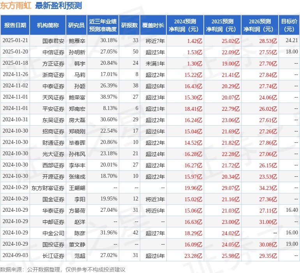Click the 东方雨虹 title text
Screen dimensions: 300x273
(x=16, y=5)
